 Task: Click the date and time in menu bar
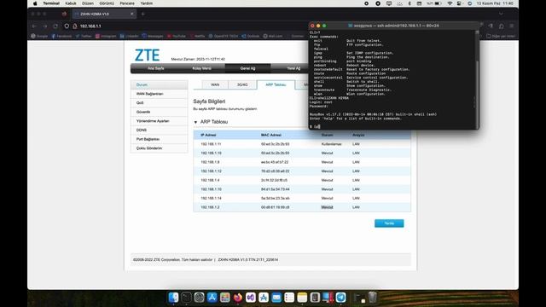495,3
